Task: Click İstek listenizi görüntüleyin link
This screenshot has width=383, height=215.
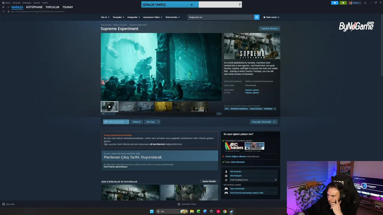Action: click(116, 167)
